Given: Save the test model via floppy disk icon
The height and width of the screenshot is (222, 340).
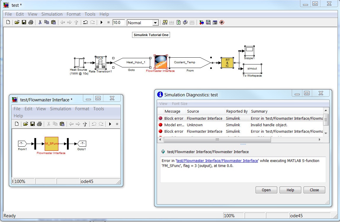Looking at the screenshot, I should [x=24, y=22].
